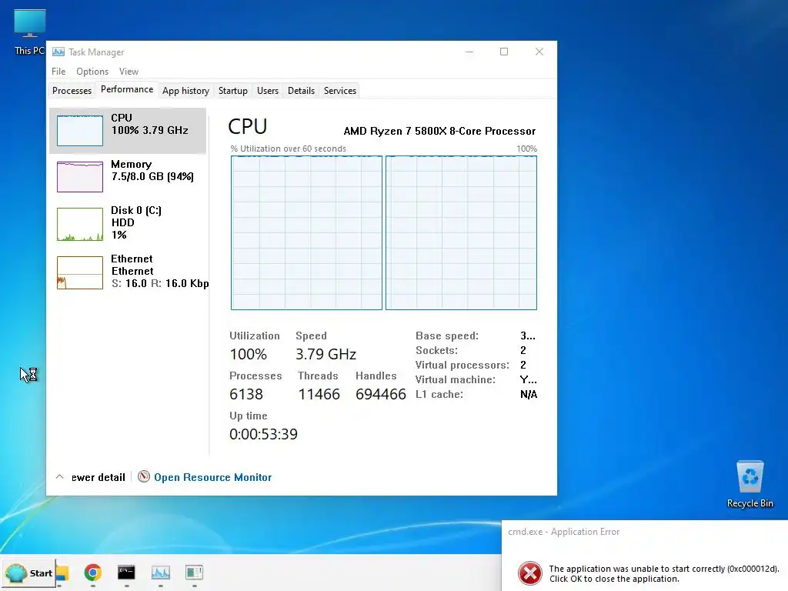
Task: Select the Disk 0 (C:) graph thumbnail
Action: tap(80, 224)
